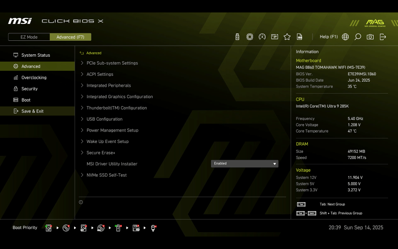The height and width of the screenshot is (249, 398).
Task: Select the network cable boot device icon
Action: (x=153, y=228)
